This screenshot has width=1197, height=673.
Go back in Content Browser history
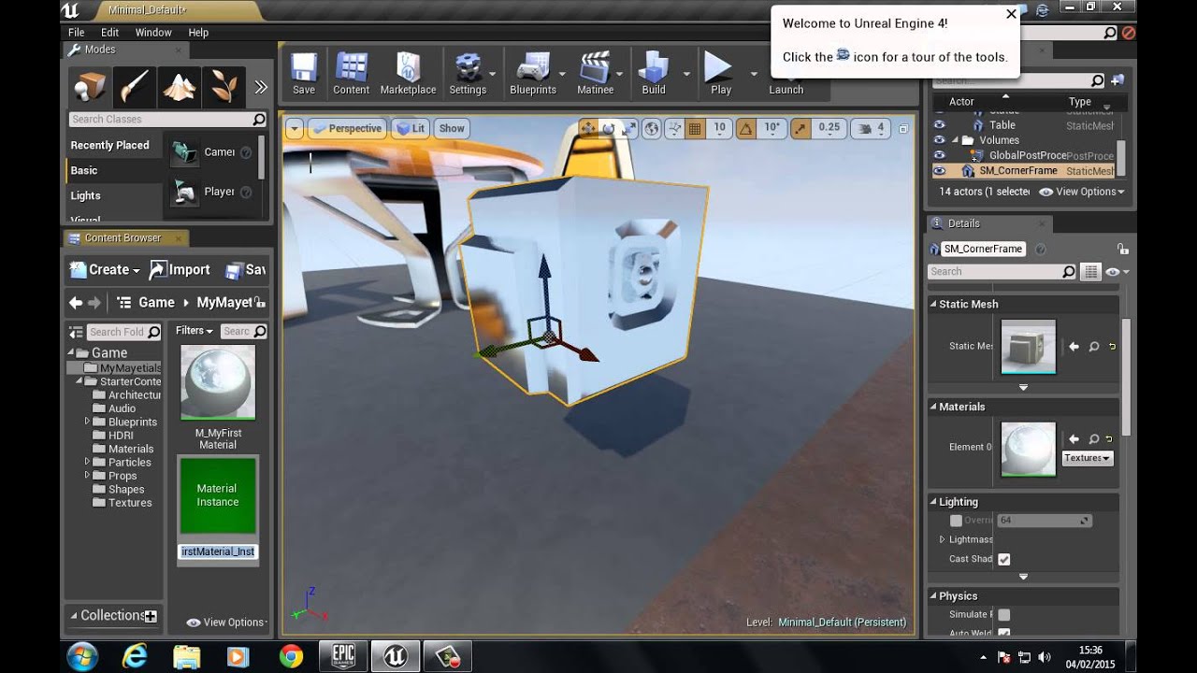click(x=76, y=303)
